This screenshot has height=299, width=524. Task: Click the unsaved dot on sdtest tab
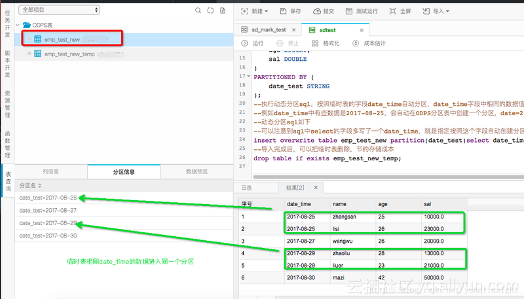pos(362,30)
